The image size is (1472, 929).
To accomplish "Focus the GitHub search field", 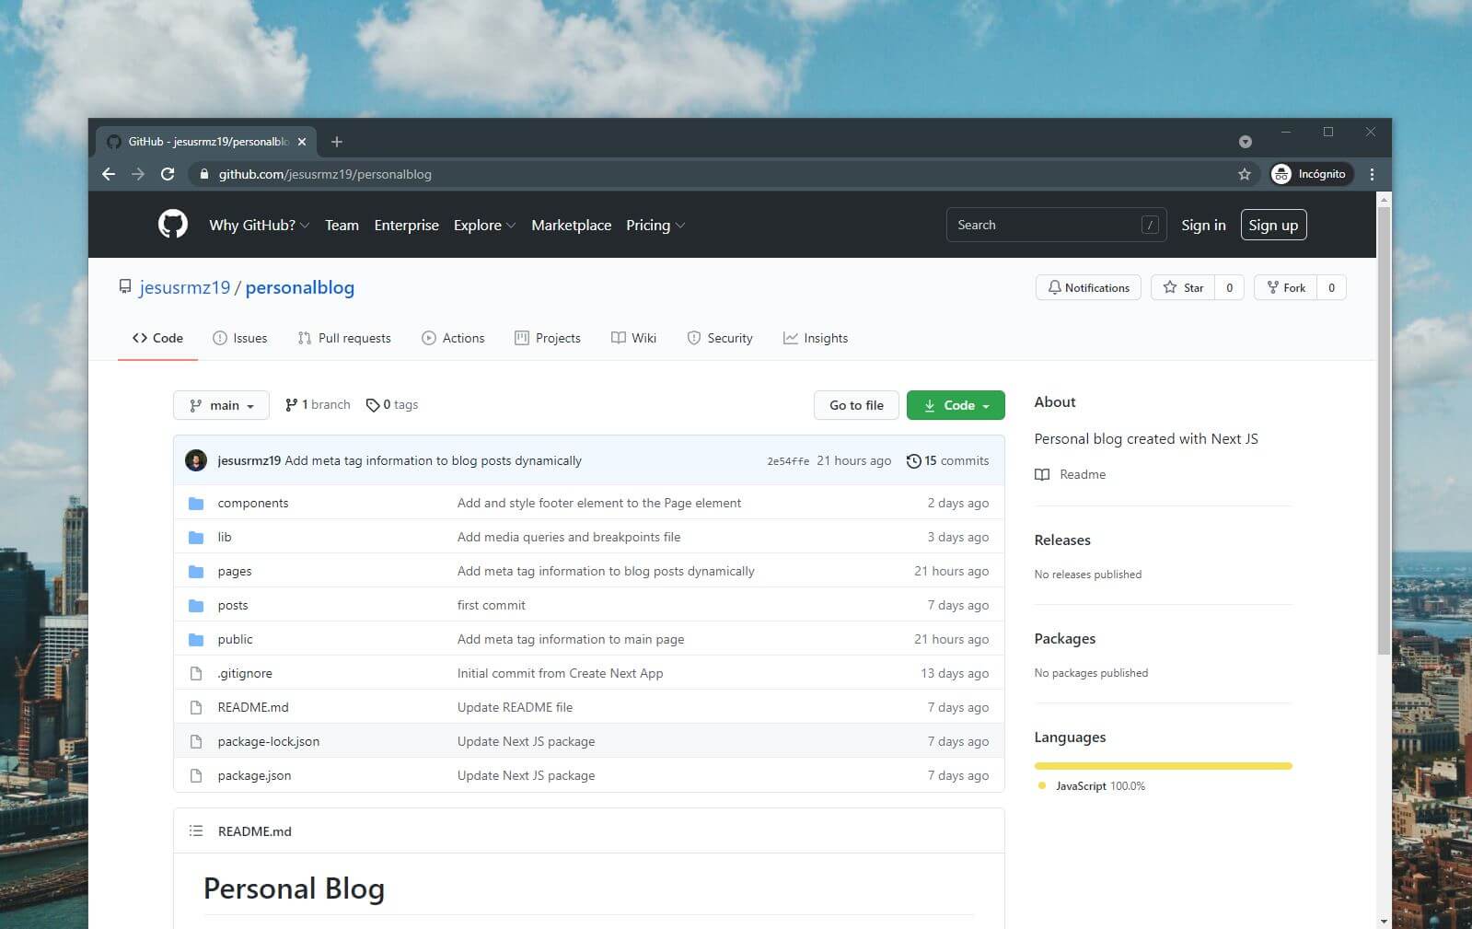I will click(1045, 225).
